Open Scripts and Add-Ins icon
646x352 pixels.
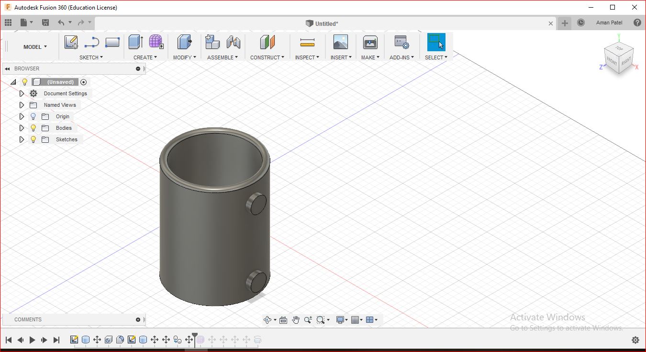401,42
